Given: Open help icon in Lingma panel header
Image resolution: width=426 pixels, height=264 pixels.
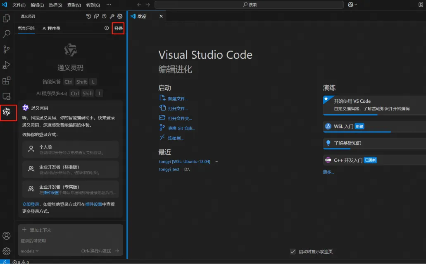Looking at the screenshot, I should click(x=104, y=16).
